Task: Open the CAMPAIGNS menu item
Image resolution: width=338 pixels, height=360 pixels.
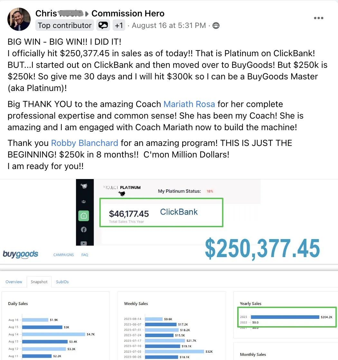Action: (x=63, y=255)
